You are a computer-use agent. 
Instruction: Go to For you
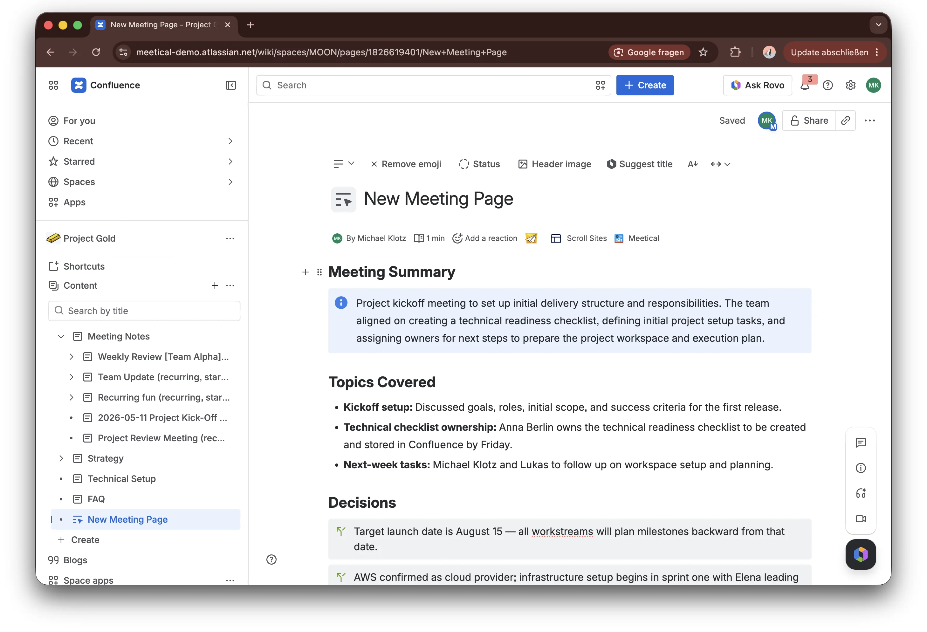[x=79, y=120]
